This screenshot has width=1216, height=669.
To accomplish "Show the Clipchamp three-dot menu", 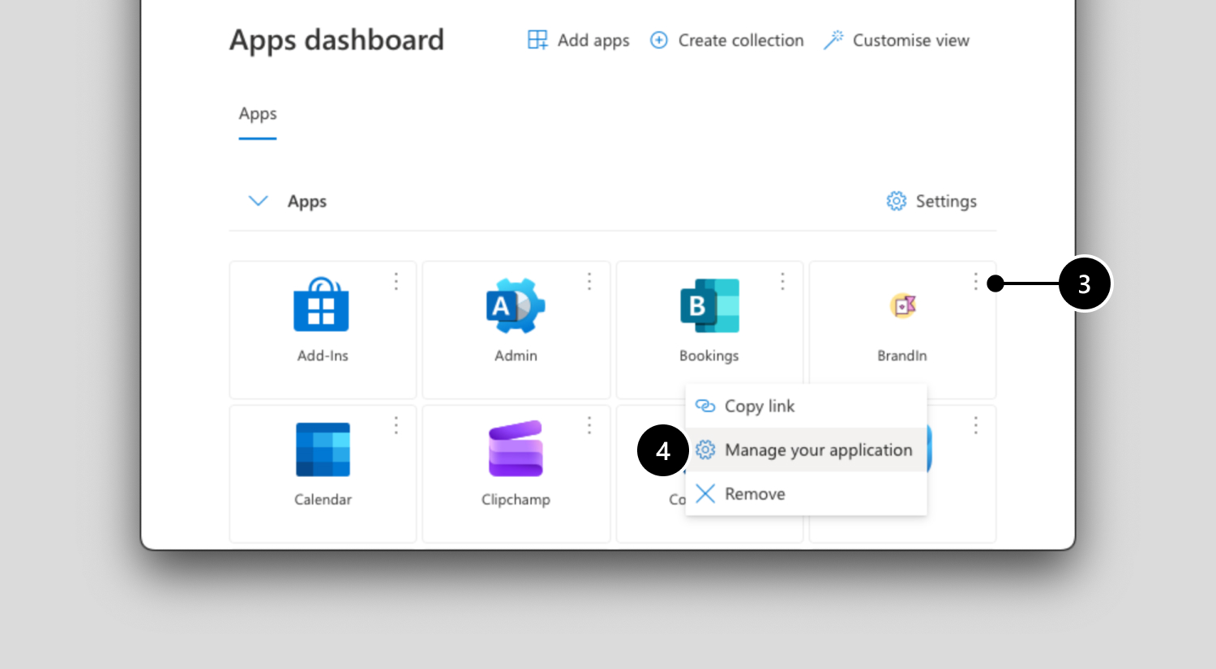I will [589, 425].
